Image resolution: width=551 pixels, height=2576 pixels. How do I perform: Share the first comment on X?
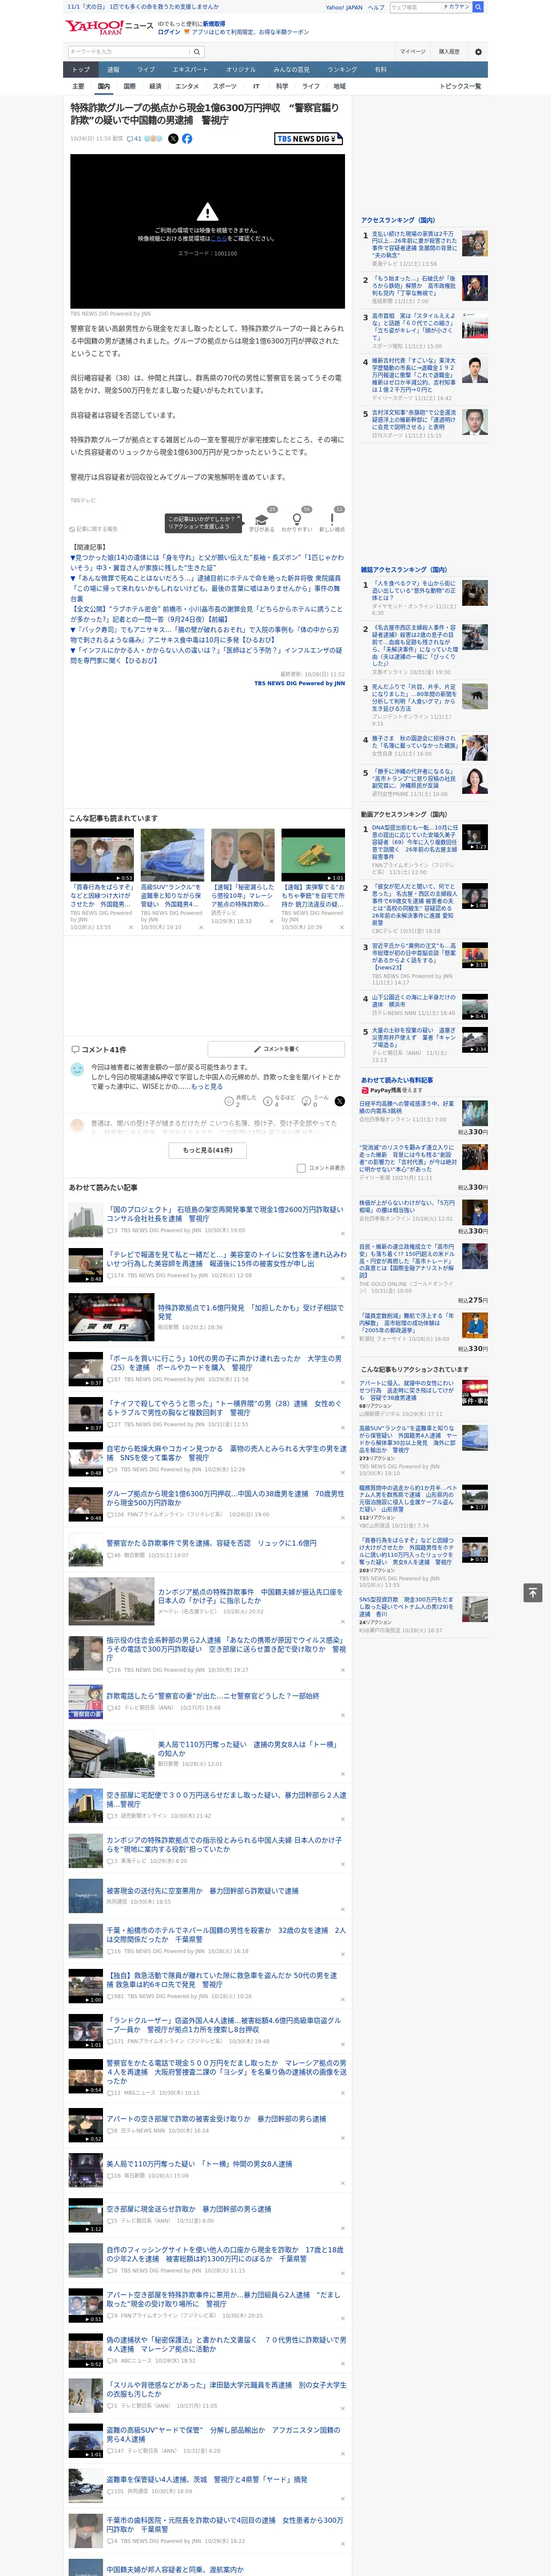[x=340, y=1100]
